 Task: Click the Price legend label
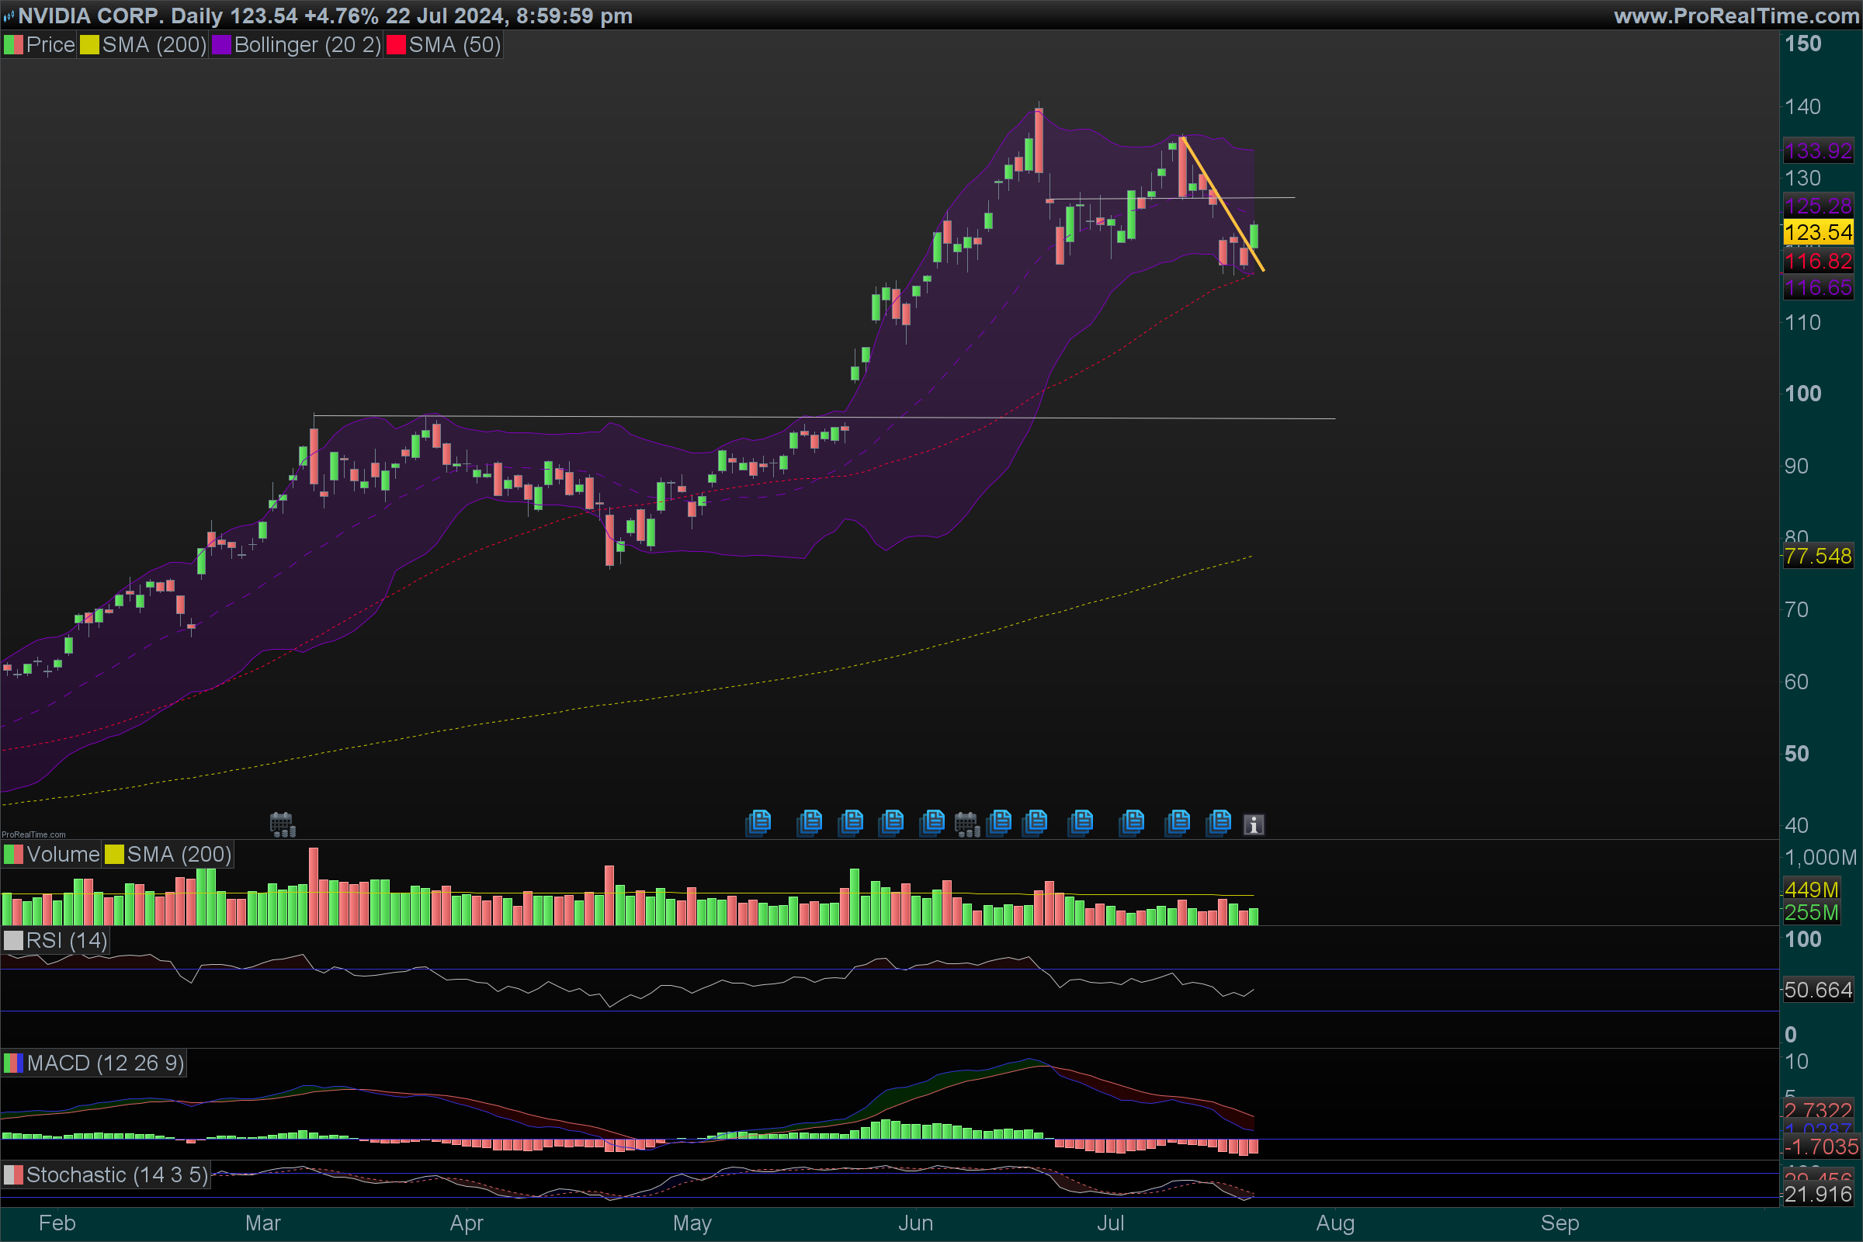50,45
